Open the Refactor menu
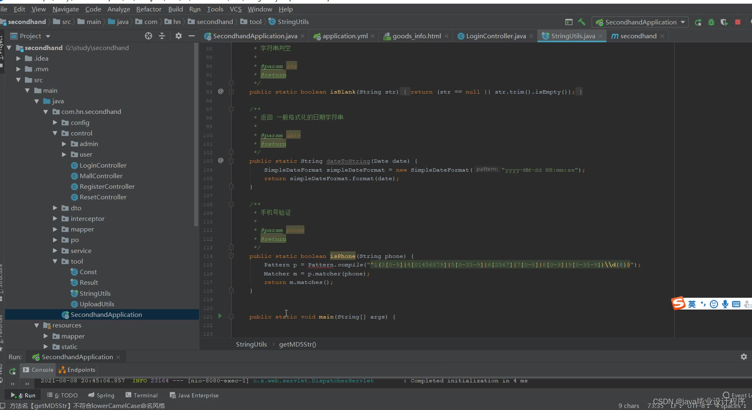This screenshot has height=410, width=752. pos(149,9)
